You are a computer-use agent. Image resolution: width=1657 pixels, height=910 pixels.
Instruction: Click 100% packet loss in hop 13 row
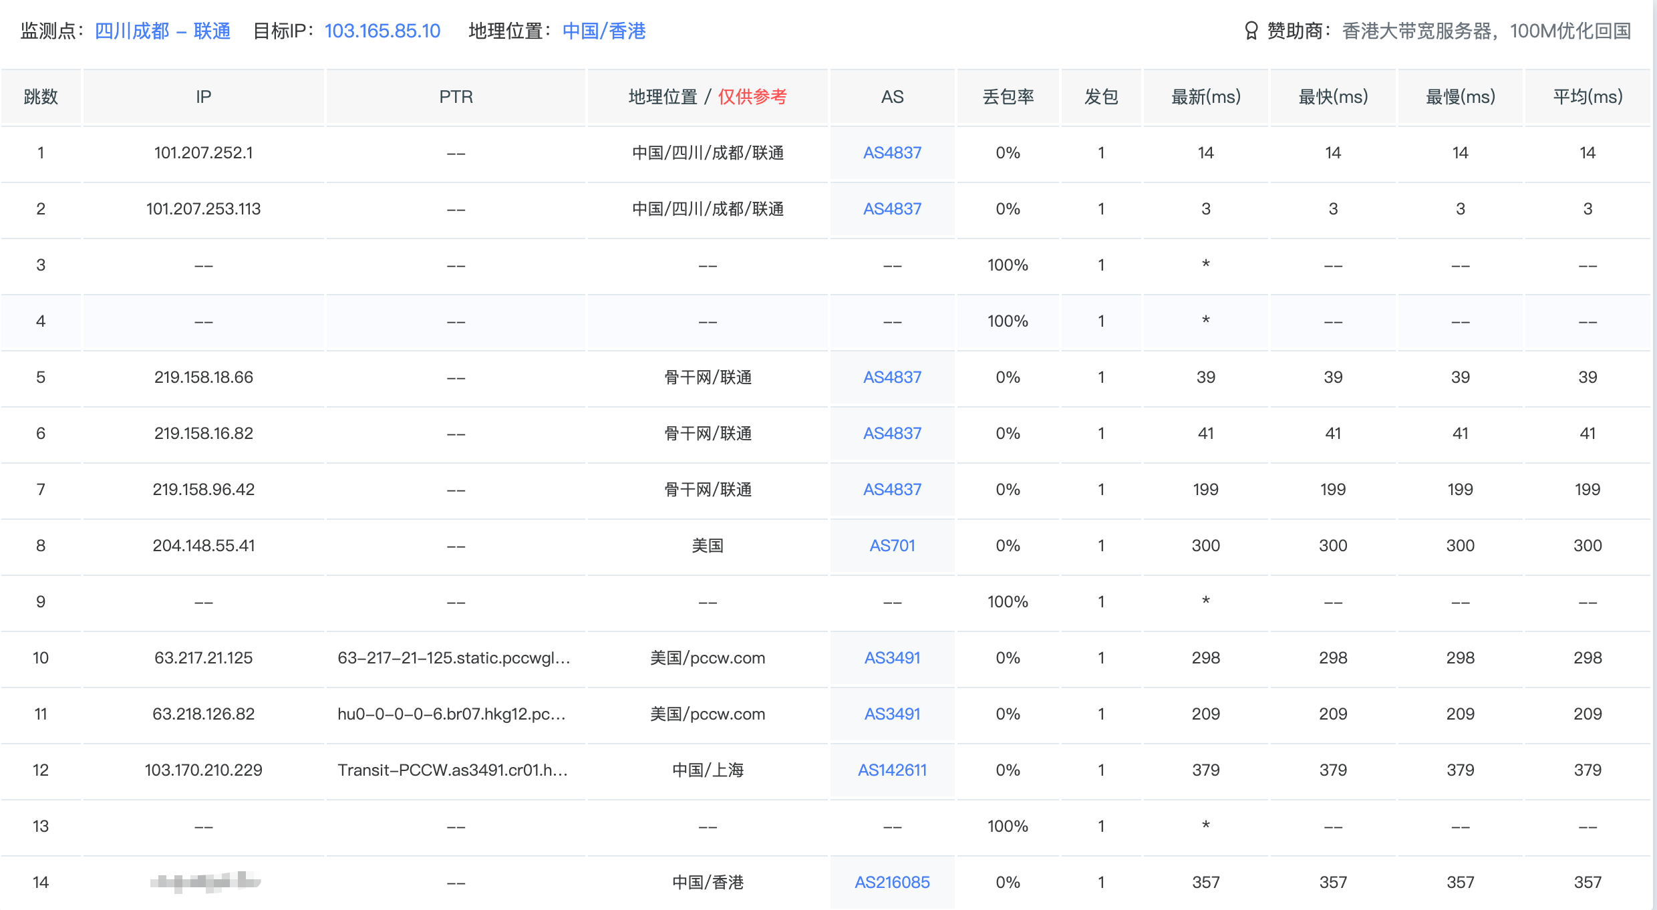coord(1008,826)
